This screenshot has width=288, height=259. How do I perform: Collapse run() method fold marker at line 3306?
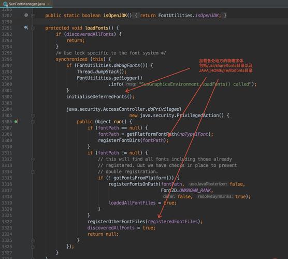(33, 122)
